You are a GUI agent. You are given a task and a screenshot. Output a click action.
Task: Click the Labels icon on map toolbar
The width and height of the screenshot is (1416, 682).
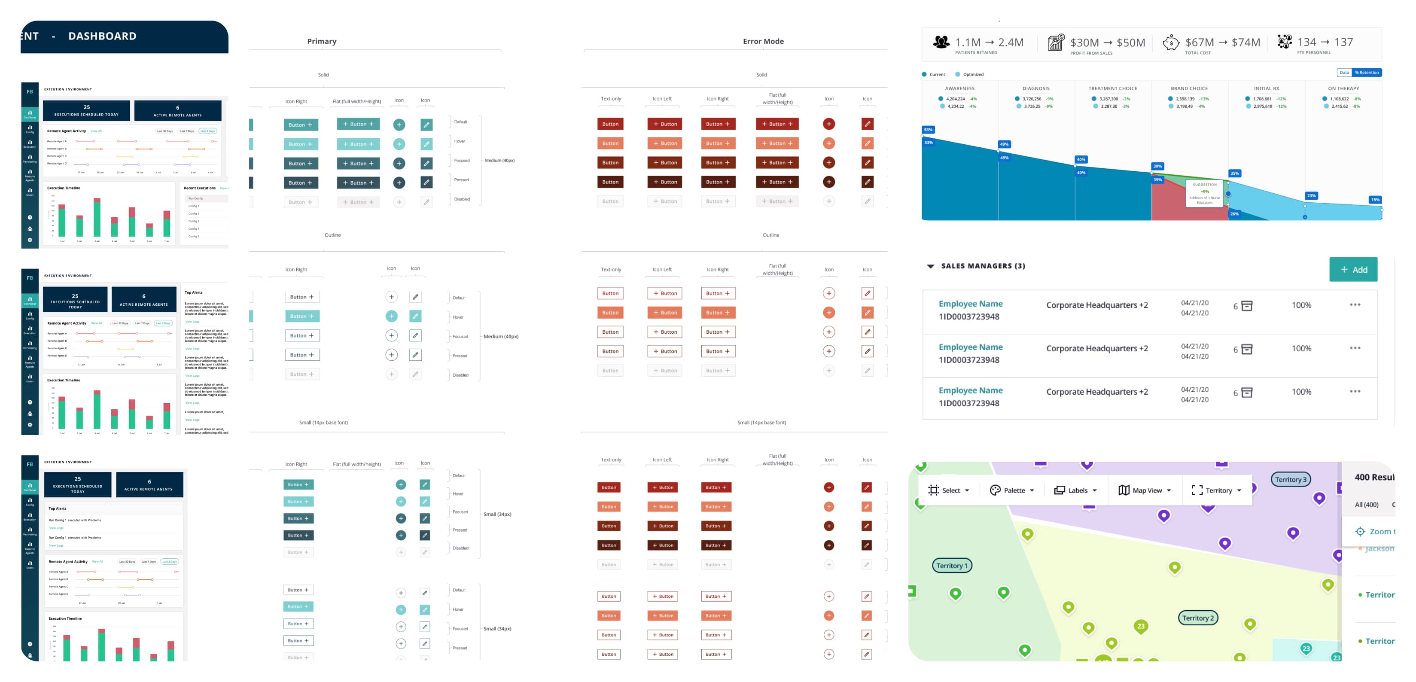[1059, 490]
